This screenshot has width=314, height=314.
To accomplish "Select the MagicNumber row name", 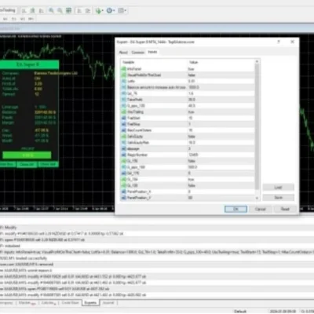I will [137, 155].
